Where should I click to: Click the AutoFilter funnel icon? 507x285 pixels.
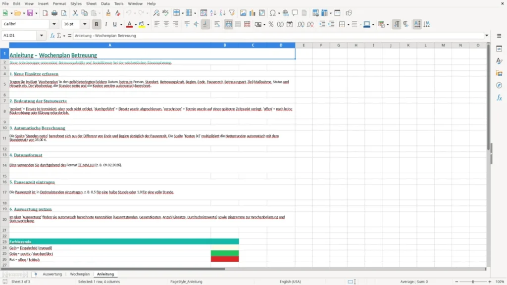tap(232, 13)
